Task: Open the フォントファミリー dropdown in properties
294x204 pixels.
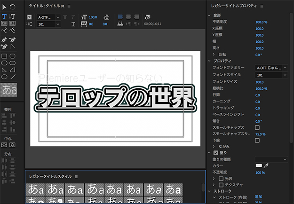Action: 271,68
